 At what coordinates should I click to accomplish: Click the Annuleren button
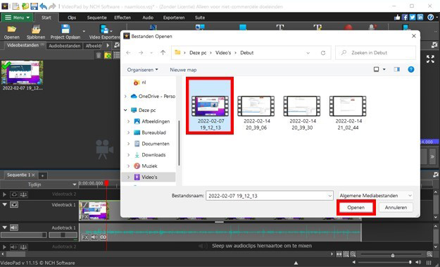coord(396,208)
